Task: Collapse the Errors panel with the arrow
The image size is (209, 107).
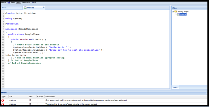Action: (x=207, y=92)
